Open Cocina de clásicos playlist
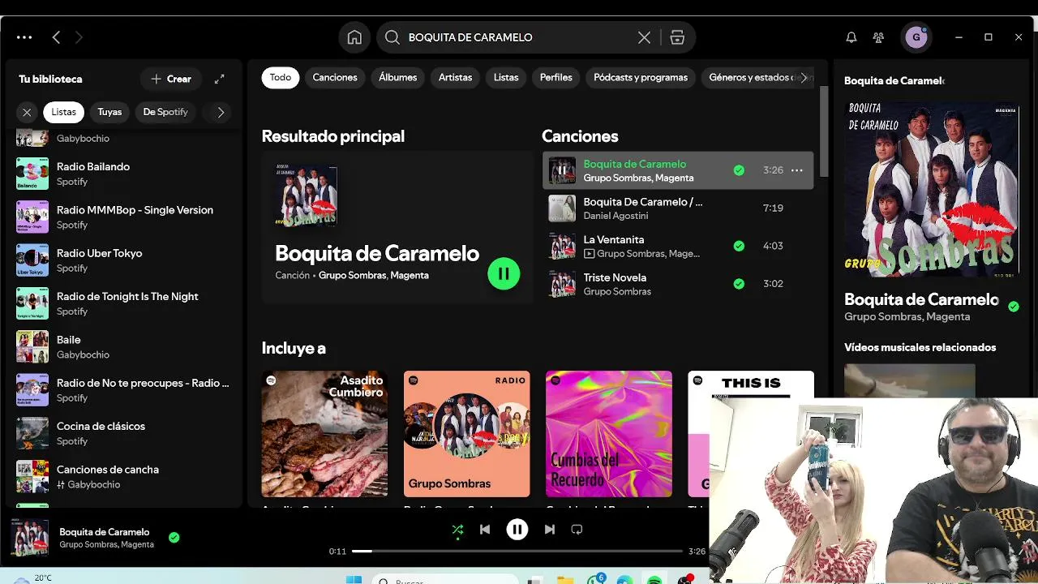Viewport: 1038px width, 584px height. tap(123, 433)
